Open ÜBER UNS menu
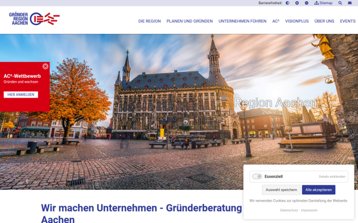Image resolution: width=358 pixels, height=223 pixels. point(324,21)
